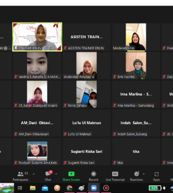
Task: Expand the Reactions options arrow
Action: (x=144, y=174)
